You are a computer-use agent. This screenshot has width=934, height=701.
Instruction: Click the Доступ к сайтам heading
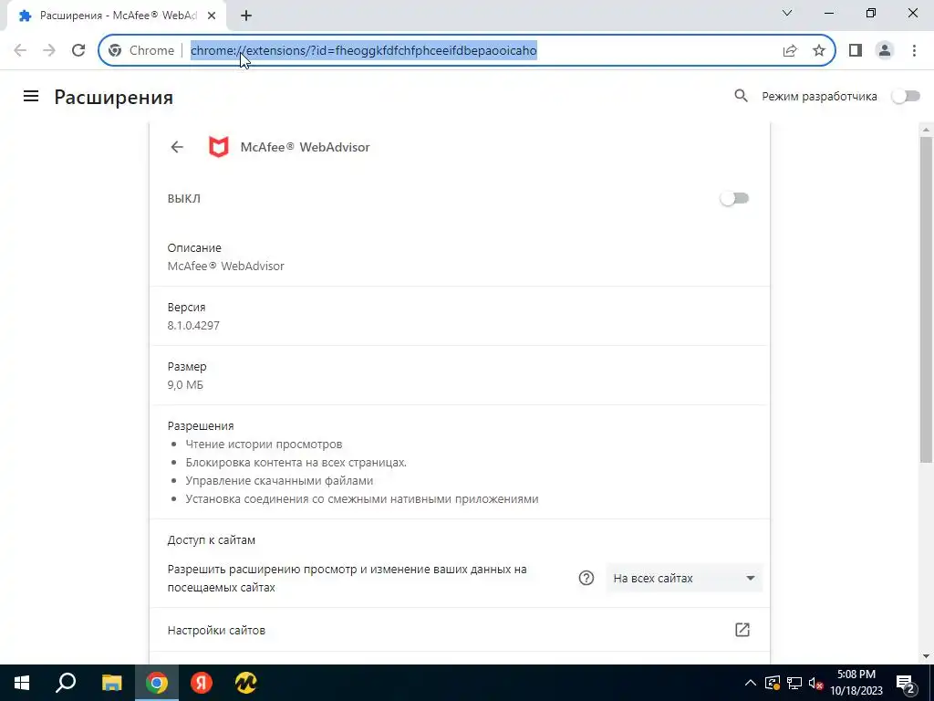pos(212,540)
